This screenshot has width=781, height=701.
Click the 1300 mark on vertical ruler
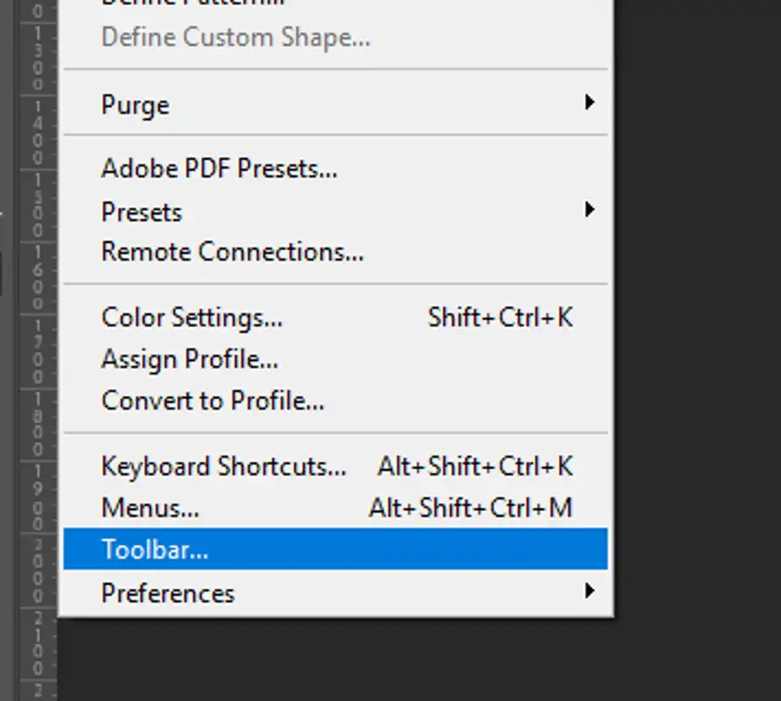pos(37,58)
